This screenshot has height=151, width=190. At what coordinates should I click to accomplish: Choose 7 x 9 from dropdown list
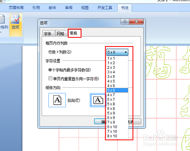pos(117,122)
